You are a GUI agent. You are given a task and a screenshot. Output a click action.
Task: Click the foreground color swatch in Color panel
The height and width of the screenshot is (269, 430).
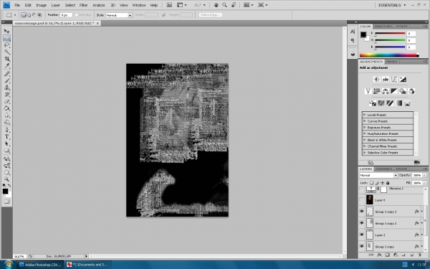point(363,34)
